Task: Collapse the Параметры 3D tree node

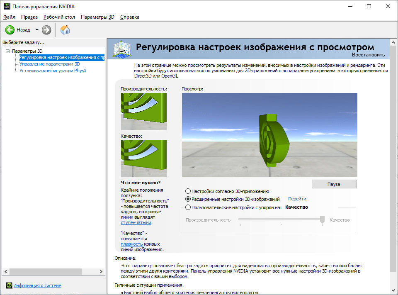Action: coord(7,51)
